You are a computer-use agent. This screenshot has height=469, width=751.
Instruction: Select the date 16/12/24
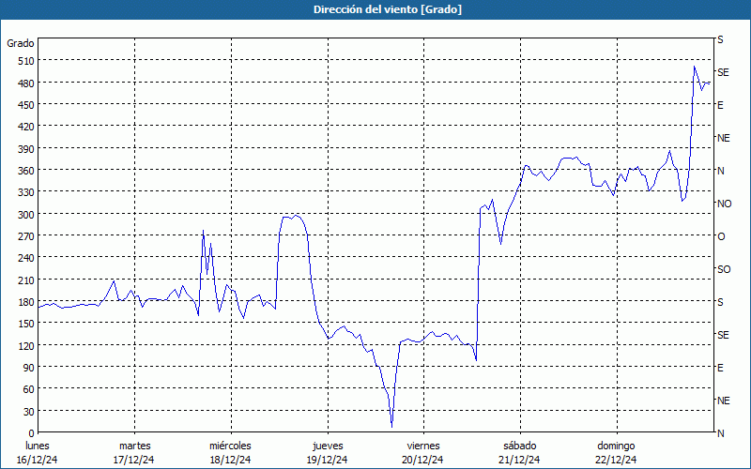coord(37,460)
